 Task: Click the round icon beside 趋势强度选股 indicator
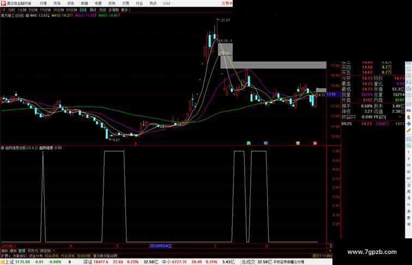click(2, 148)
